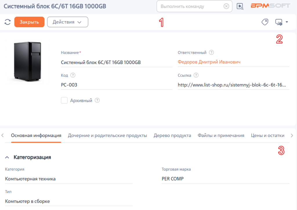Open the process launch icon beside the command field
Screen dimensions: 297x210
(x=240, y=6)
